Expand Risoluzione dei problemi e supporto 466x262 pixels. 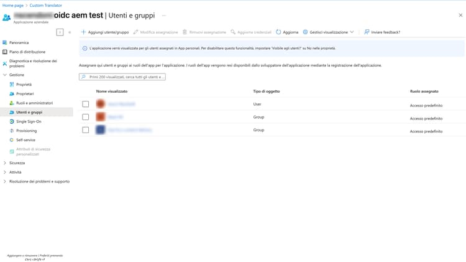pyautogui.click(x=5, y=181)
